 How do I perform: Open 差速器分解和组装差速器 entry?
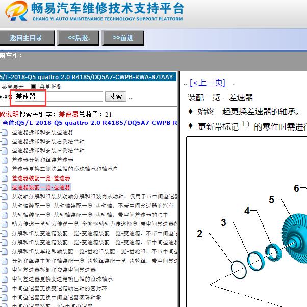tap(42, 160)
